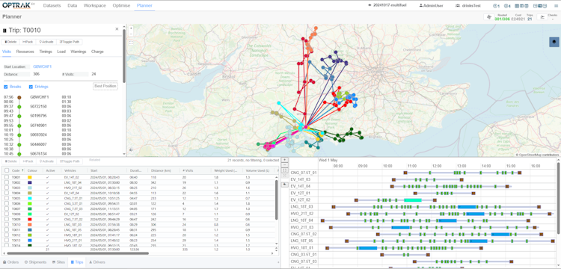Click the route optimise icon beside Routed
Viewport: 561px width, 269px height.
coord(488,17)
